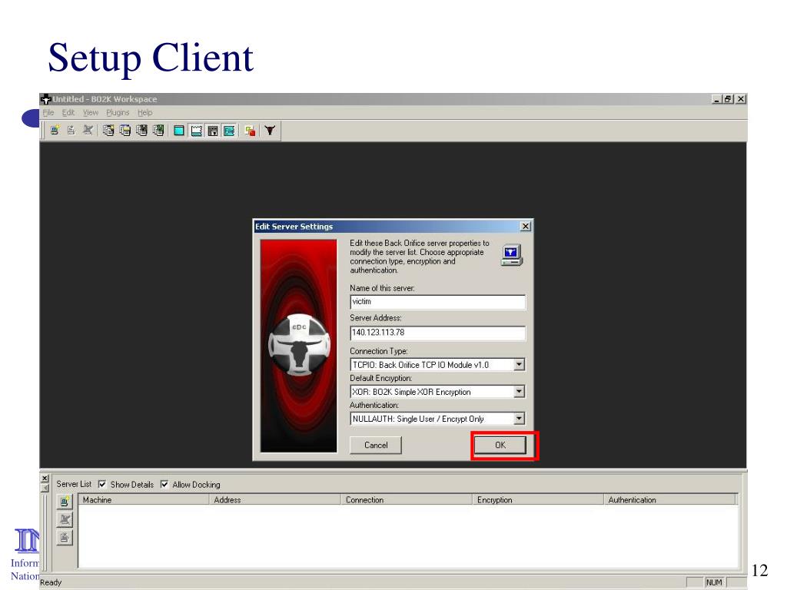Click the Encryption column header
The width and height of the screenshot is (787, 590).
(538, 499)
